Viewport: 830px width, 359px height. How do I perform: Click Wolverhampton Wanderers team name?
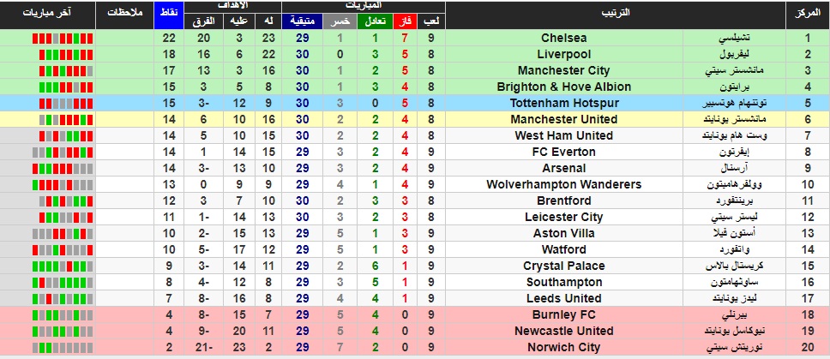click(x=563, y=184)
